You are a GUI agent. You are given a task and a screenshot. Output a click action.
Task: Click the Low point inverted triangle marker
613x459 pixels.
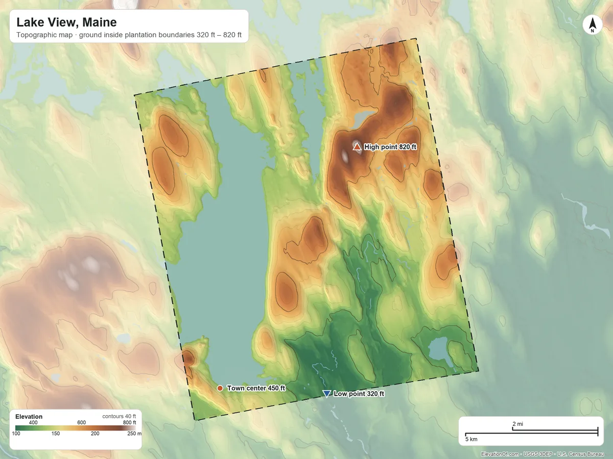(327, 394)
